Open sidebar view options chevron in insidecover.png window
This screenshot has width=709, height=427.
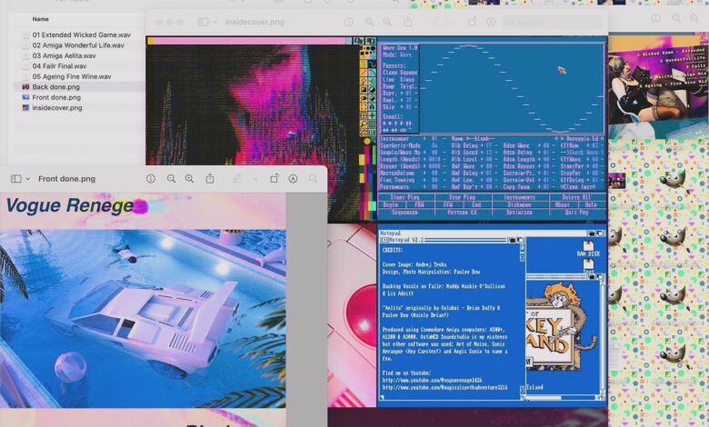pyautogui.click(x=215, y=22)
